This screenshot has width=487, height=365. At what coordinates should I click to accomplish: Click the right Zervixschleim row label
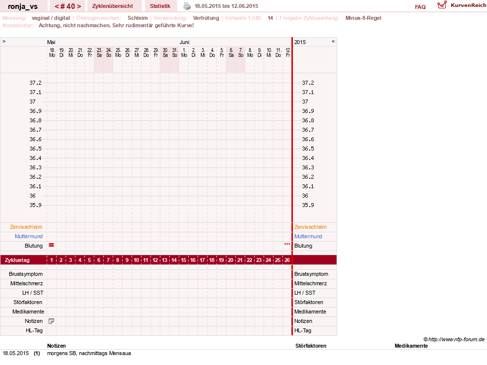[310, 227]
